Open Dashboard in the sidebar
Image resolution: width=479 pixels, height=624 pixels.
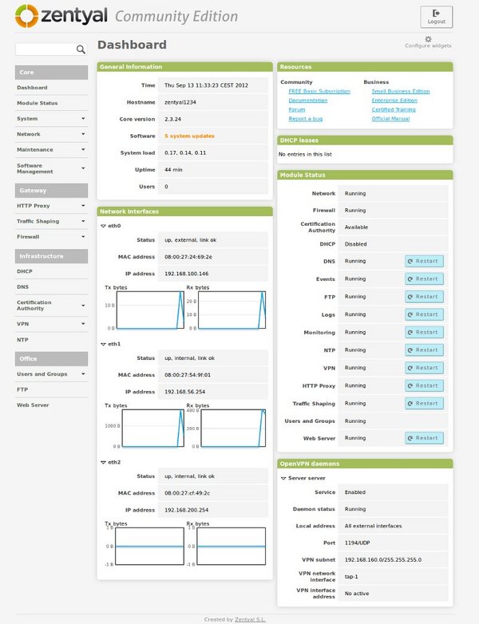pyautogui.click(x=32, y=88)
